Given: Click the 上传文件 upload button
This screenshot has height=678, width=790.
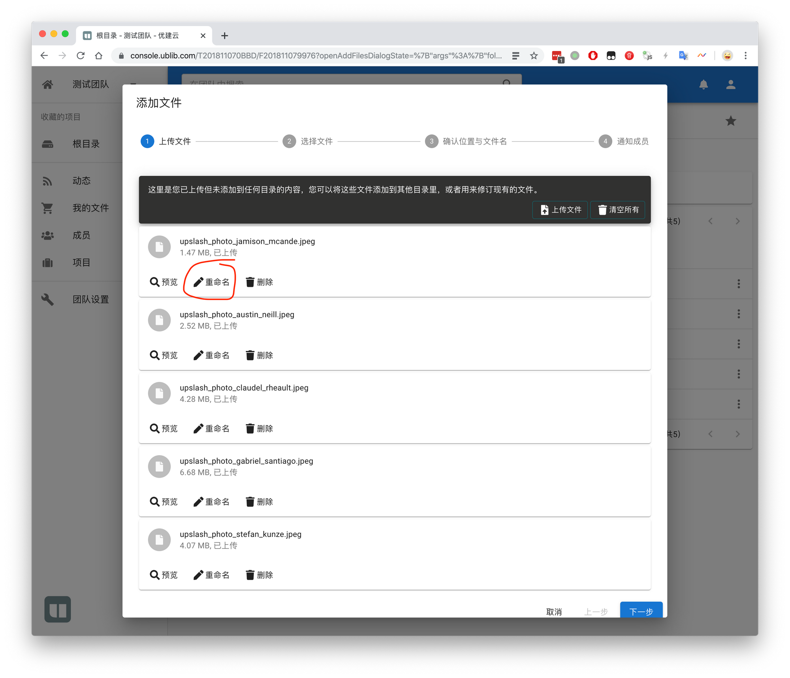Looking at the screenshot, I should tap(561, 210).
